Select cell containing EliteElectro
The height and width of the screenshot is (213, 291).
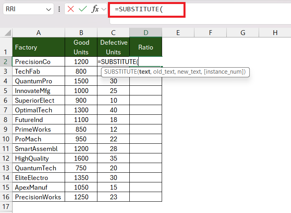39,178
